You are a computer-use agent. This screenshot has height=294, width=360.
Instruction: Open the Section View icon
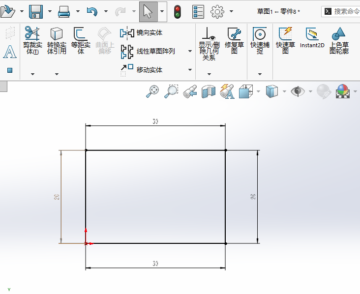click(x=209, y=91)
